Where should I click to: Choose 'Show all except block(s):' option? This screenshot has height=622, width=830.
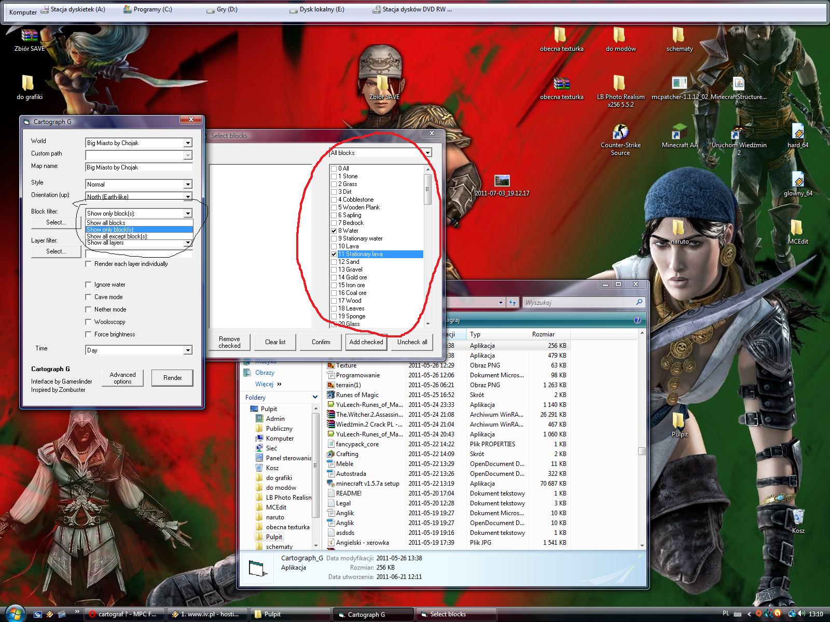click(139, 236)
